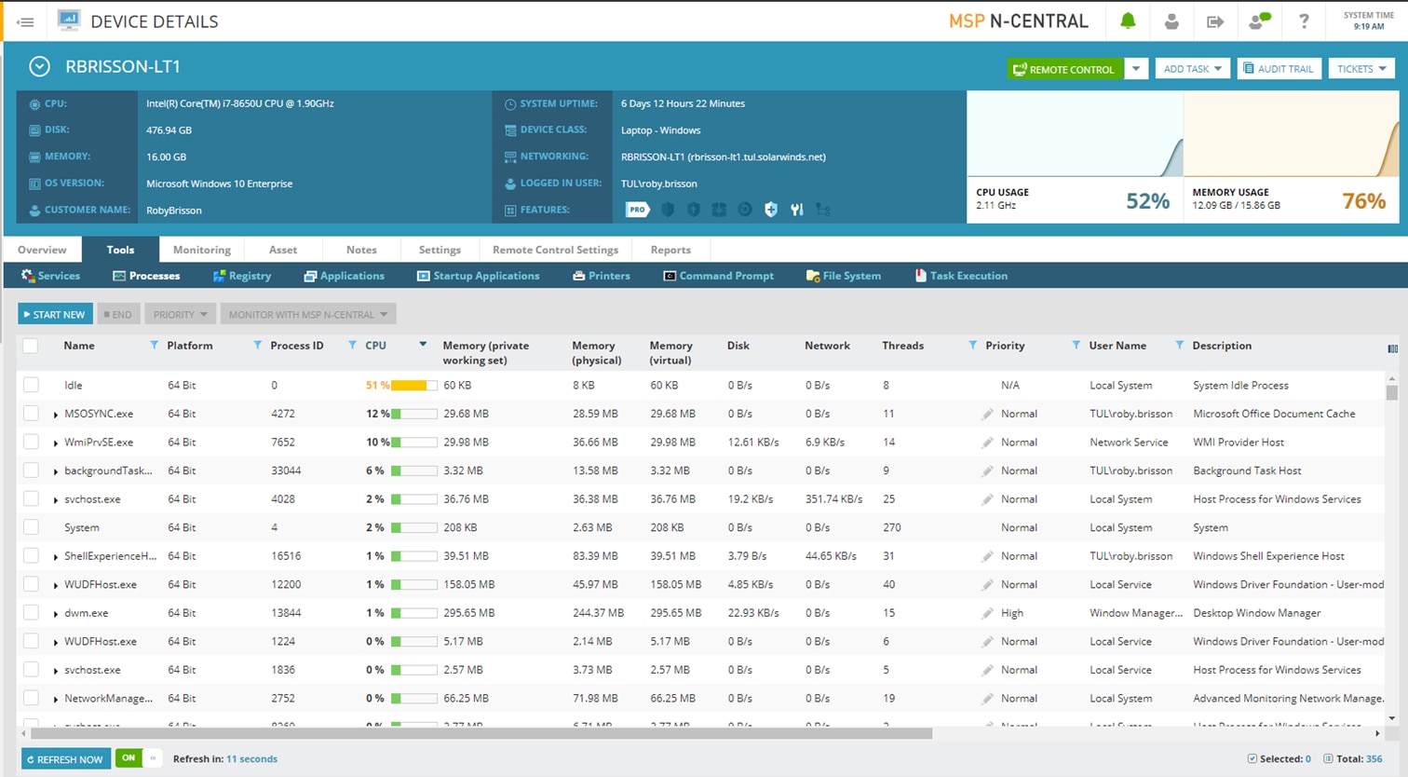Open the Services tools sub-tab
The image size is (1408, 777).
tap(51, 276)
